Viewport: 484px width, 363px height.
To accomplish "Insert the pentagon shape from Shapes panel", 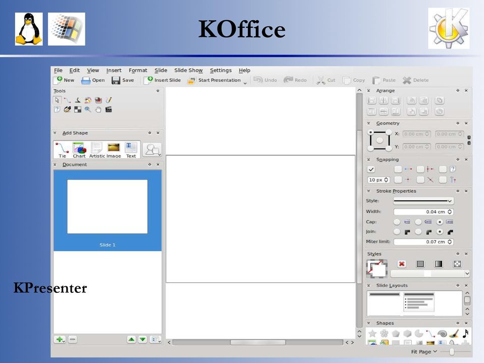I will (x=396, y=333).
